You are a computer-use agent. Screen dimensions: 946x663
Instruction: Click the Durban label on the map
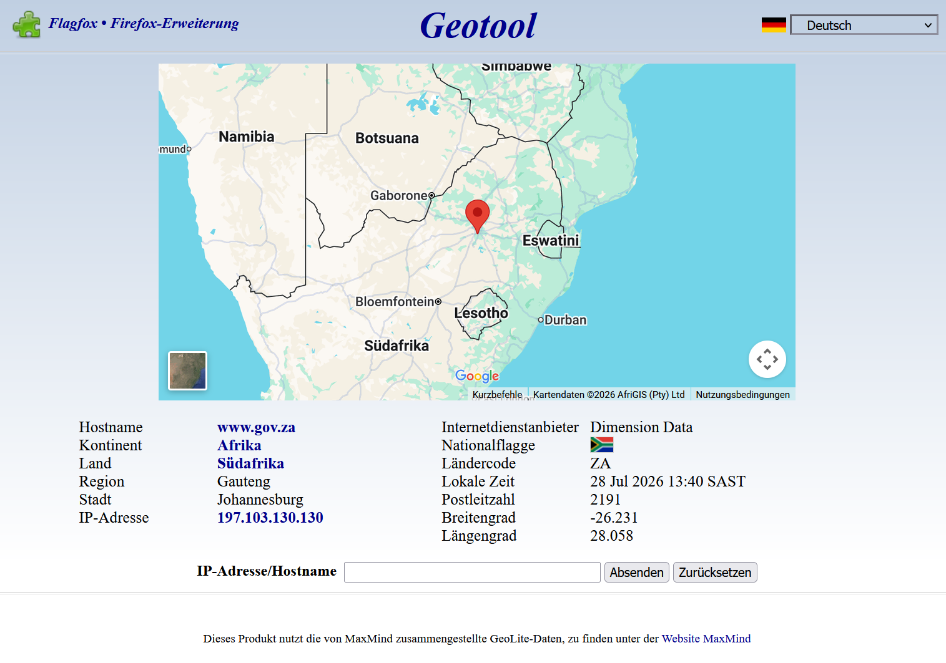click(565, 320)
